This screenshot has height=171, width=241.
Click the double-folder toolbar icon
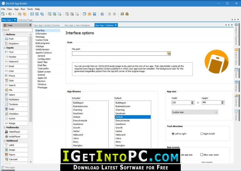coord(25,14)
